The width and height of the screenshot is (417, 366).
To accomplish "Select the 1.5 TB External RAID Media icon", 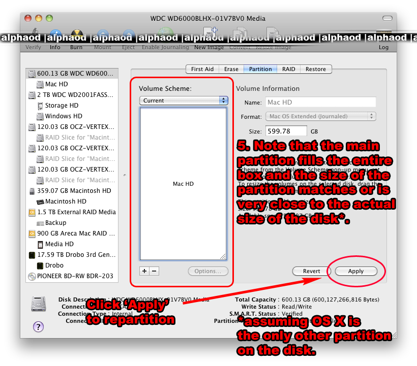I will [32, 212].
